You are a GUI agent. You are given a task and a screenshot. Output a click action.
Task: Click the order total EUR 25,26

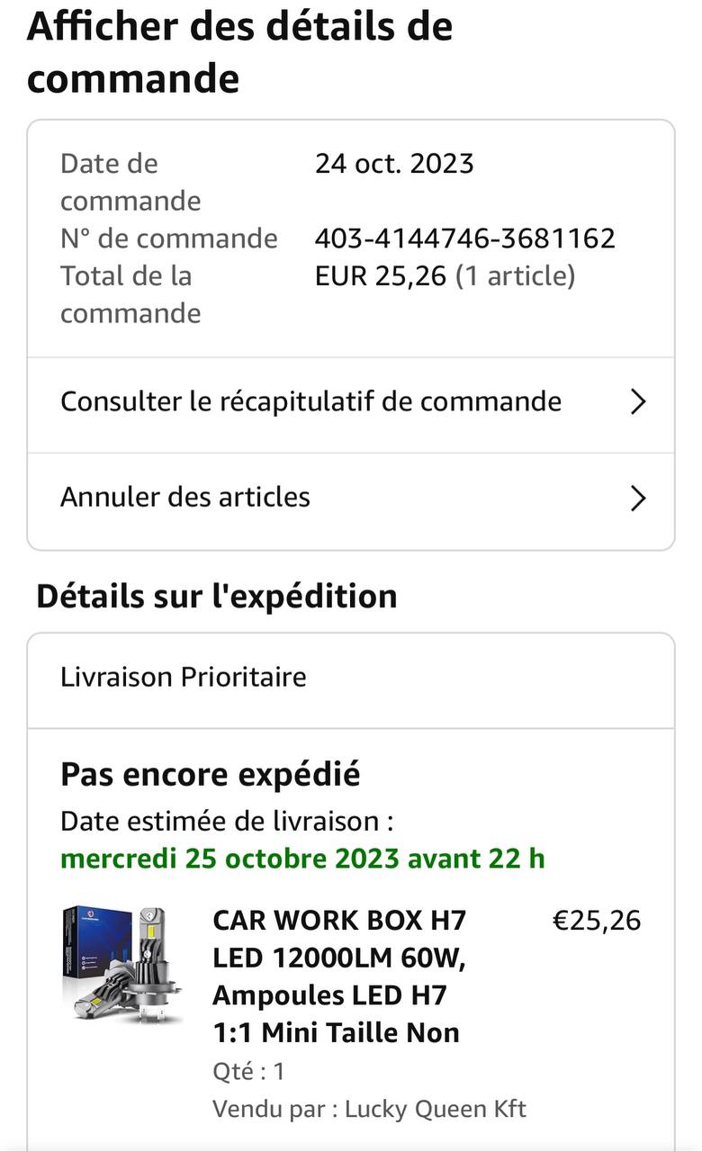pos(381,276)
